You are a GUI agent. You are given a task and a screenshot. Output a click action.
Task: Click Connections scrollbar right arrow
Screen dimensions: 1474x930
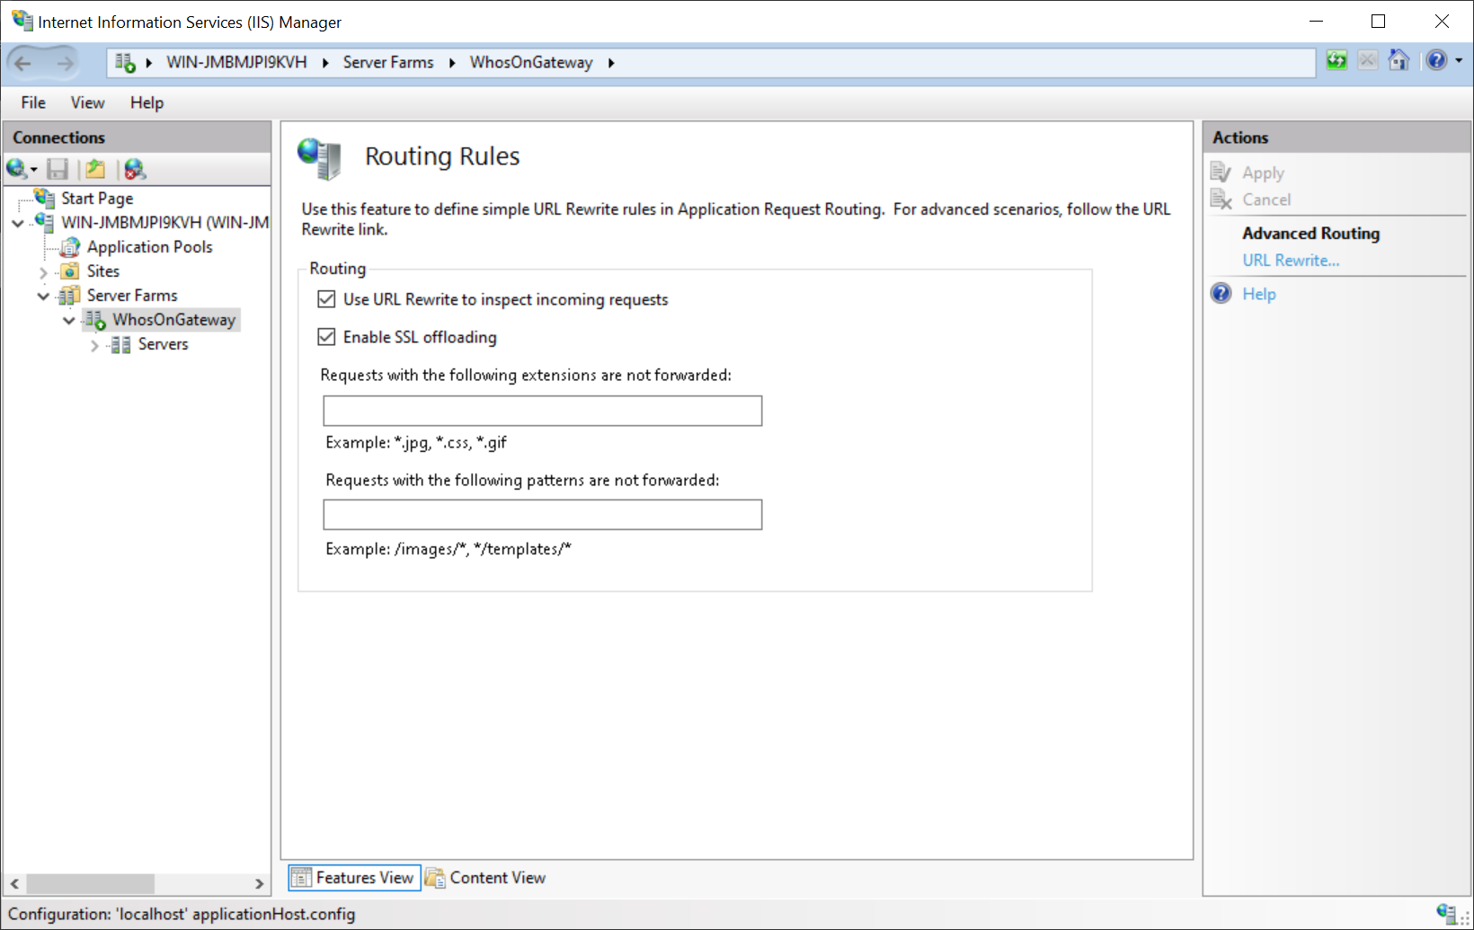260,883
